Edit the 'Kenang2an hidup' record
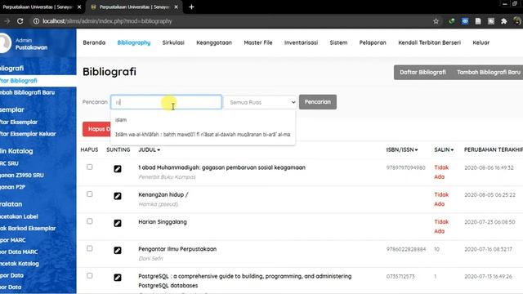523x294 pixels. pos(118,196)
